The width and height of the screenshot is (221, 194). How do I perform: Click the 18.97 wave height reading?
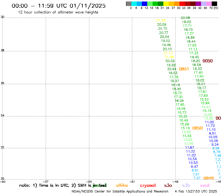[175, 81]
